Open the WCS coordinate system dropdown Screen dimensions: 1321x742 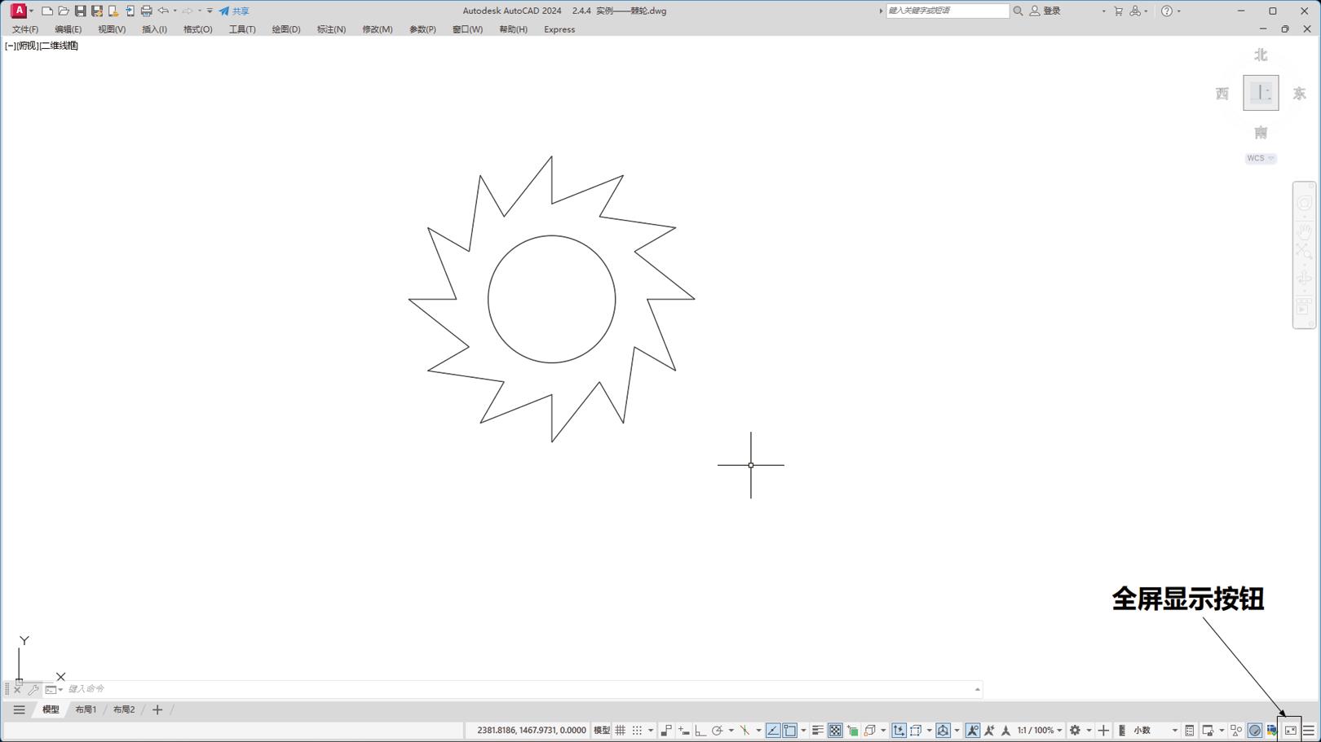pyautogui.click(x=1261, y=159)
